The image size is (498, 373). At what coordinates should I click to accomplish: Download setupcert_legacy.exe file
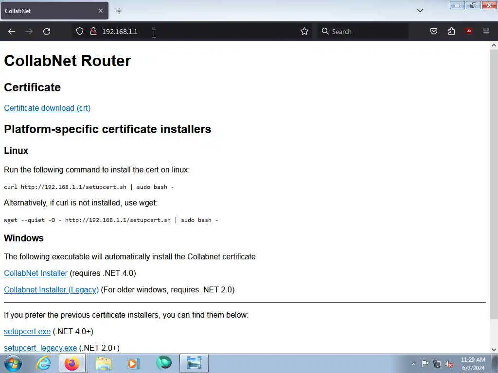pos(40,348)
